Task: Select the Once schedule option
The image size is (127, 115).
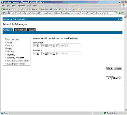Action: click(6, 42)
